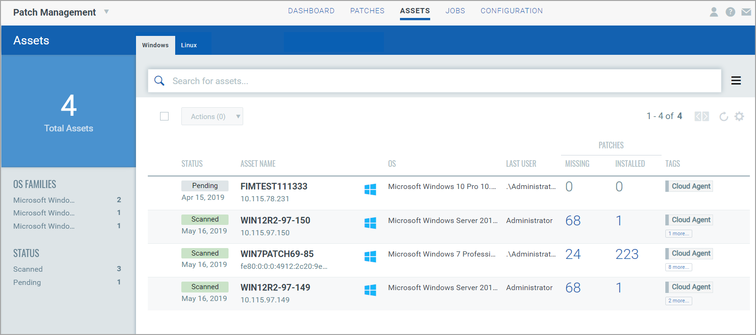The width and height of the screenshot is (756, 335).
Task: Open the table settings gear icon
Action: [739, 116]
